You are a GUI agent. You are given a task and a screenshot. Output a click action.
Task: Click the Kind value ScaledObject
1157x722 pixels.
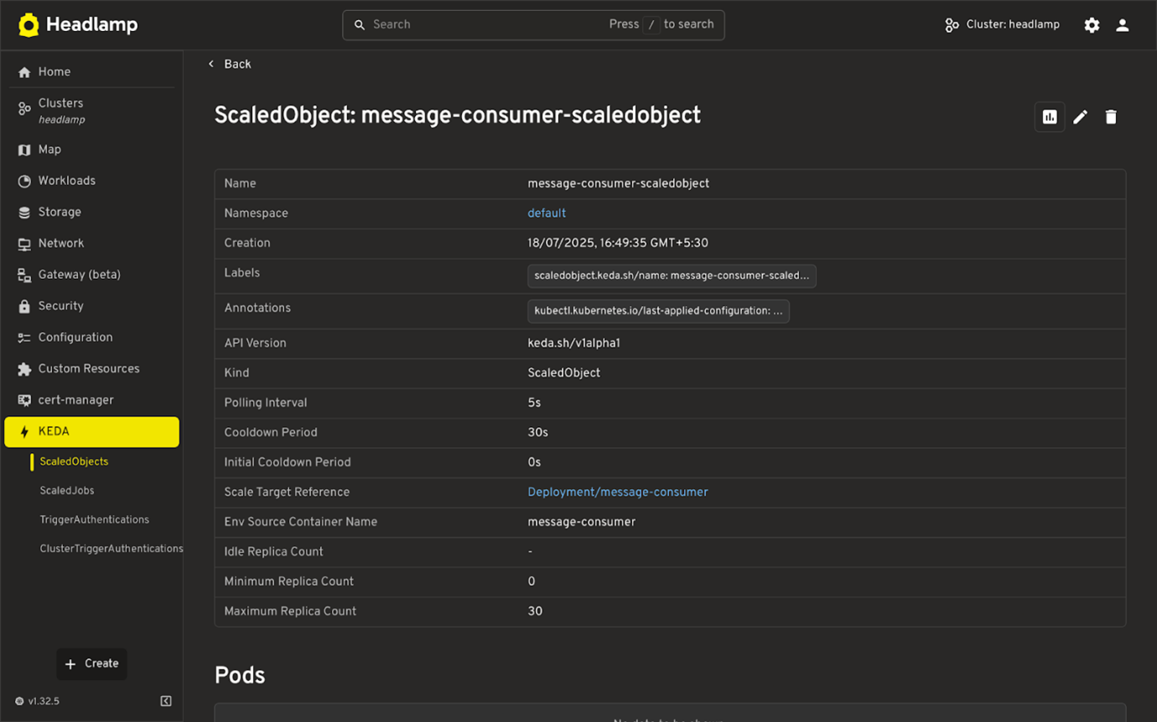click(564, 373)
